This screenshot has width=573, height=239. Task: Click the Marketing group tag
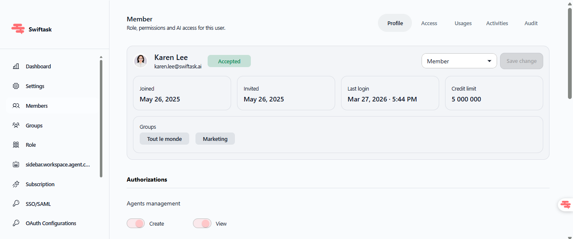coord(215,139)
